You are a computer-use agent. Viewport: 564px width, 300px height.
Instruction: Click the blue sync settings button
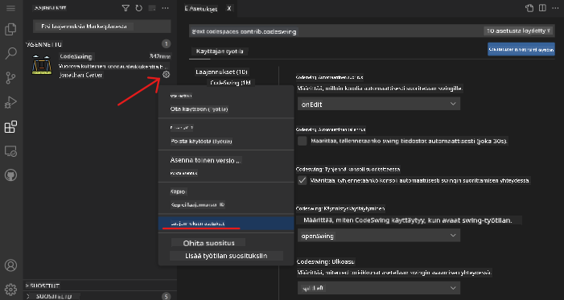[521, 50]
